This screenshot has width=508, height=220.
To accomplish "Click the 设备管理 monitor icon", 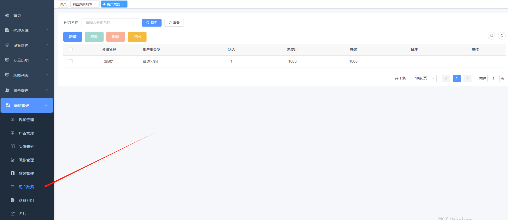I will (x=7, y=45).
